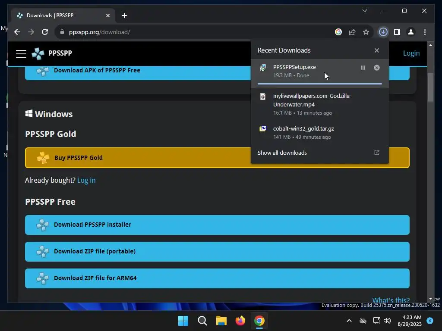
Task: Reload the PPSSPP downloads page
Action: tap(45, 32)
